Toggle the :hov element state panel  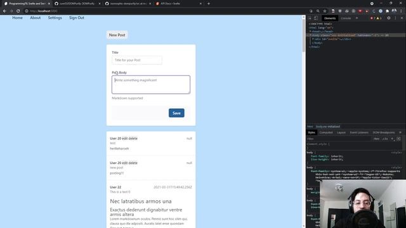pos(376,139)
